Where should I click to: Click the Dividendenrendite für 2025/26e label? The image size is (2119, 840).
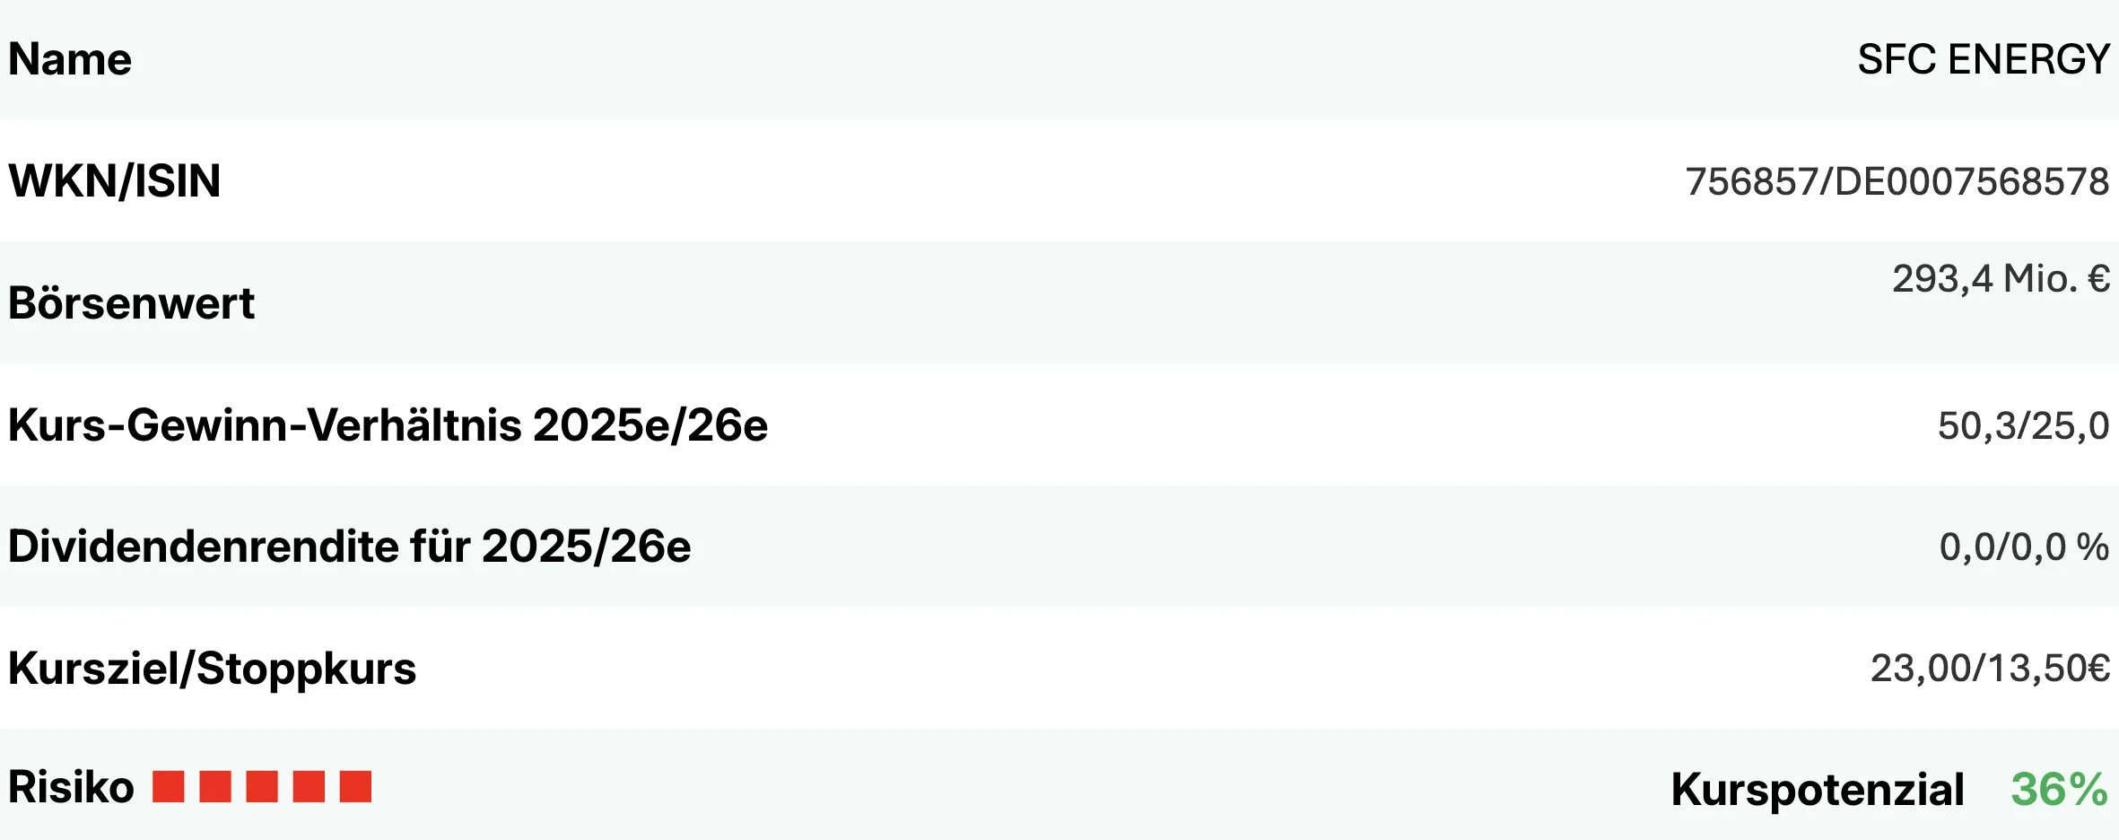click(349, 547)
